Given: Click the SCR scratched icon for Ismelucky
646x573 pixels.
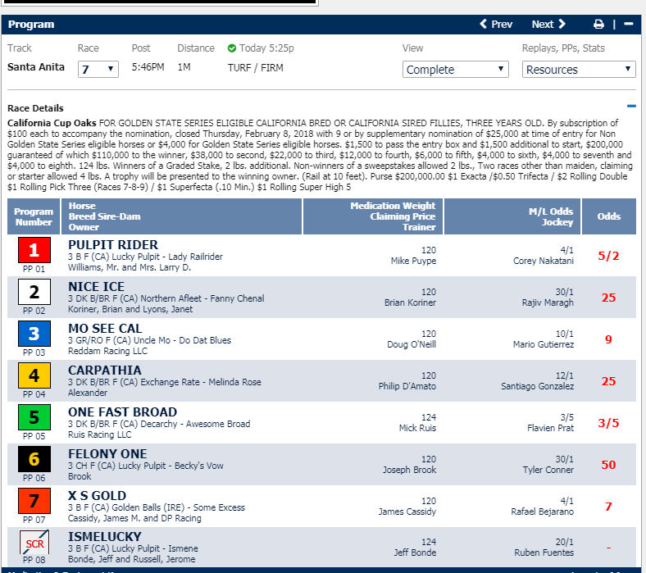Looking at the screenshot, I should point(34,542).
